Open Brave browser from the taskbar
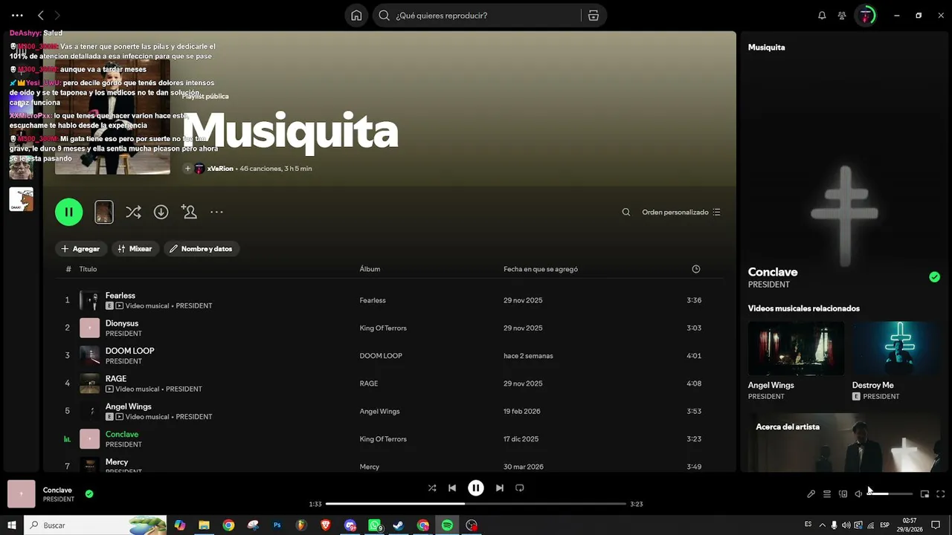 pyautogui.click(x=326, y=525)
